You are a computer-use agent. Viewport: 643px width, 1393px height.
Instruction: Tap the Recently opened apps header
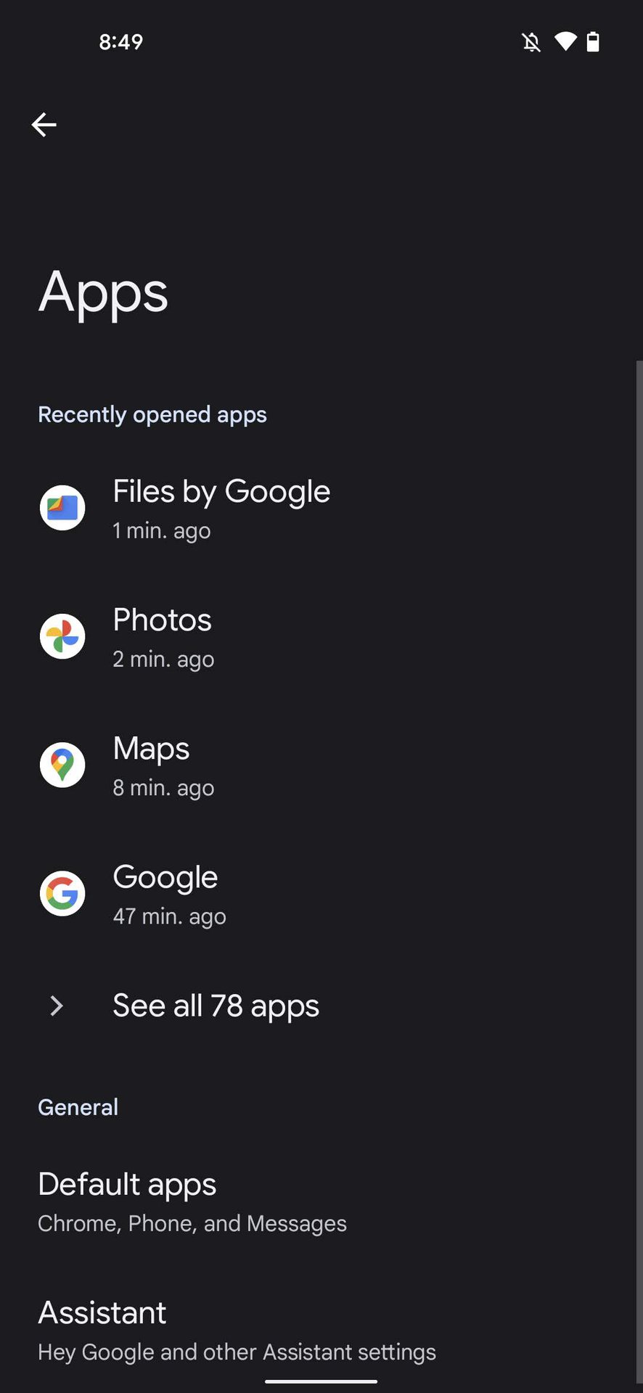(152, 414)
